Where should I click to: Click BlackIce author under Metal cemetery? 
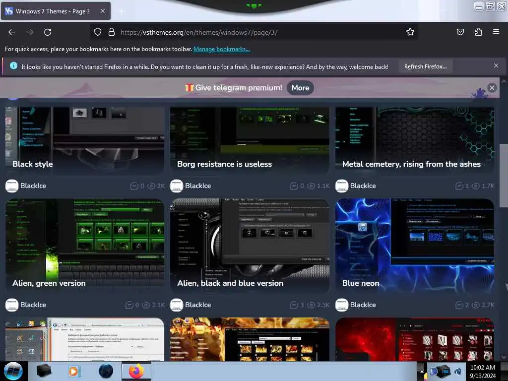coord(363,186)
